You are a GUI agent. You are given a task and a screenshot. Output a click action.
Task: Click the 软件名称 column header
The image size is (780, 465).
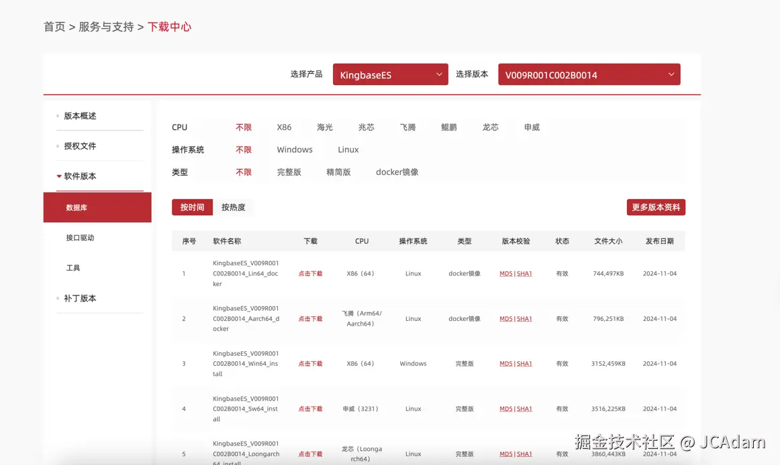(227, 241)
